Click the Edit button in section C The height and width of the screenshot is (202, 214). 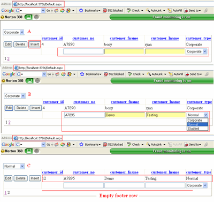[x=8, y=178]
